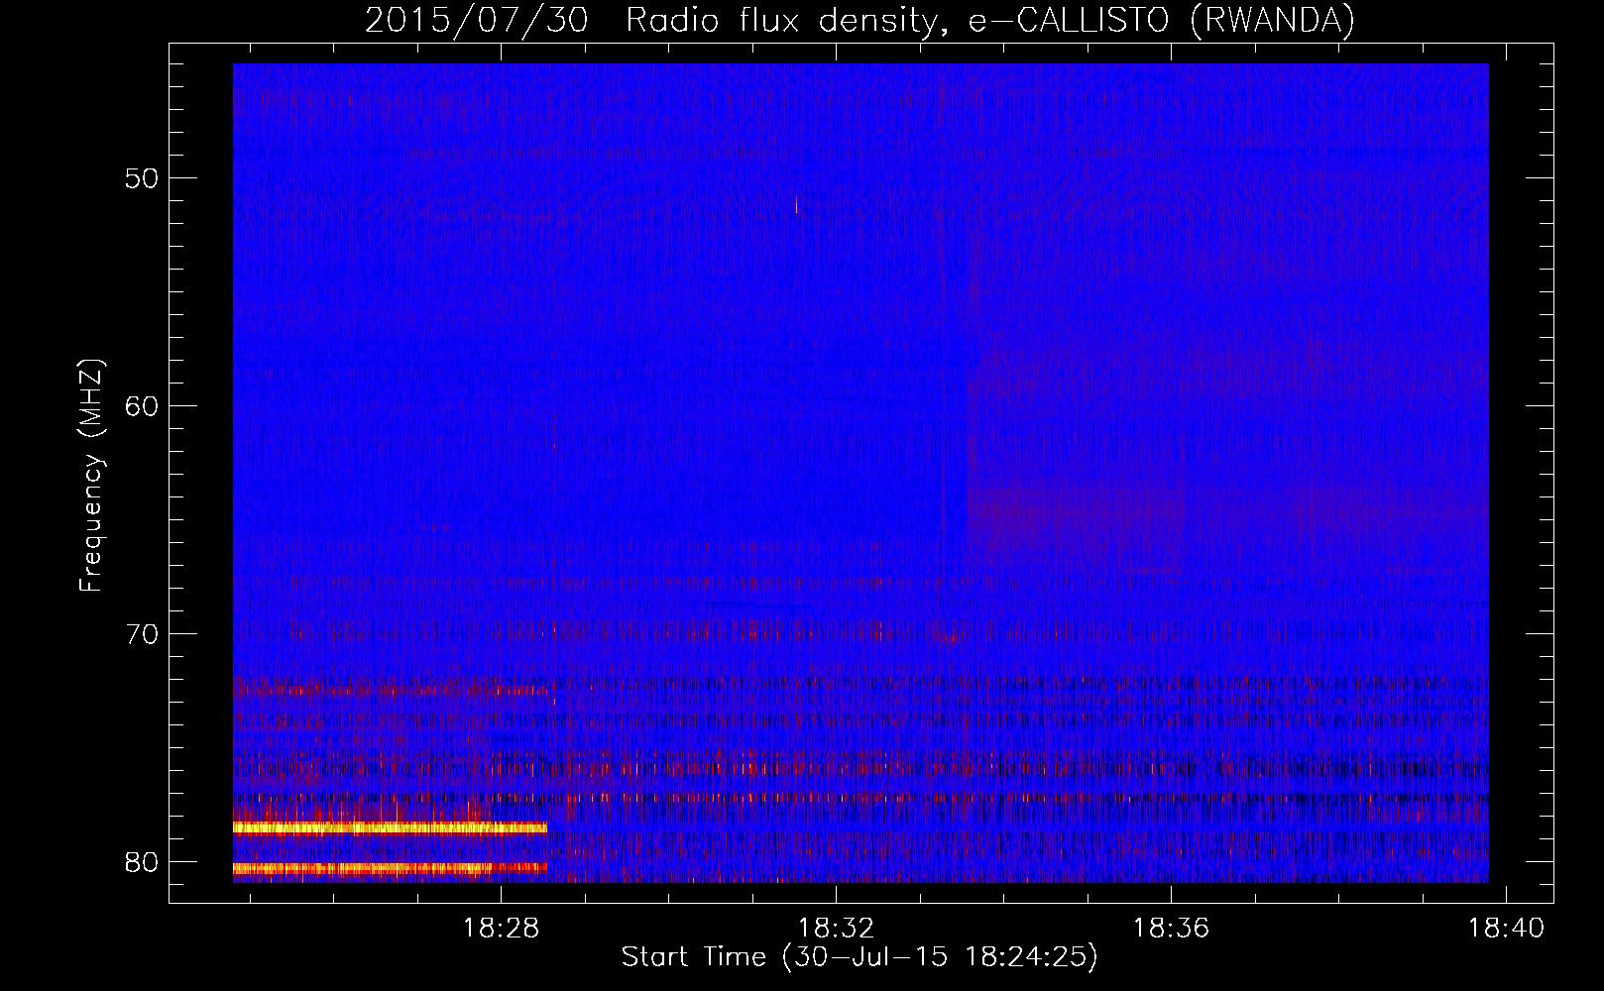Image resolution: width=1604 pixels, height=991 pixels.
Task: Click the 'Frequency (MHZ)' y-axis label
Action: [91, 476]
